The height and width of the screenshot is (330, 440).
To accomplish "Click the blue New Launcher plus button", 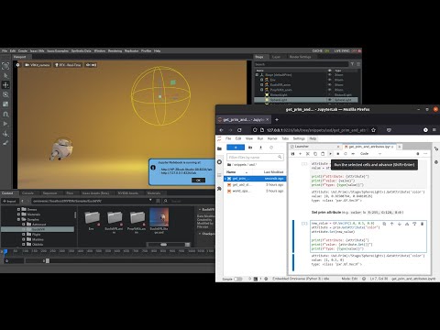I will (x=236, y=148).
